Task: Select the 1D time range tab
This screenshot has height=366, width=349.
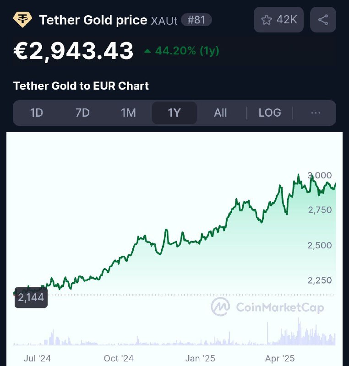Action: click(x=37, y=113)
